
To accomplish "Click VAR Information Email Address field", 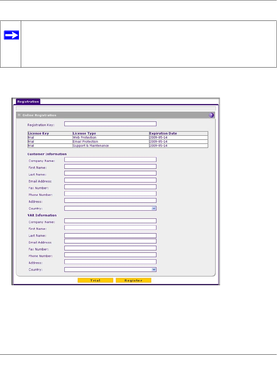I will click(x=110, y=241).
